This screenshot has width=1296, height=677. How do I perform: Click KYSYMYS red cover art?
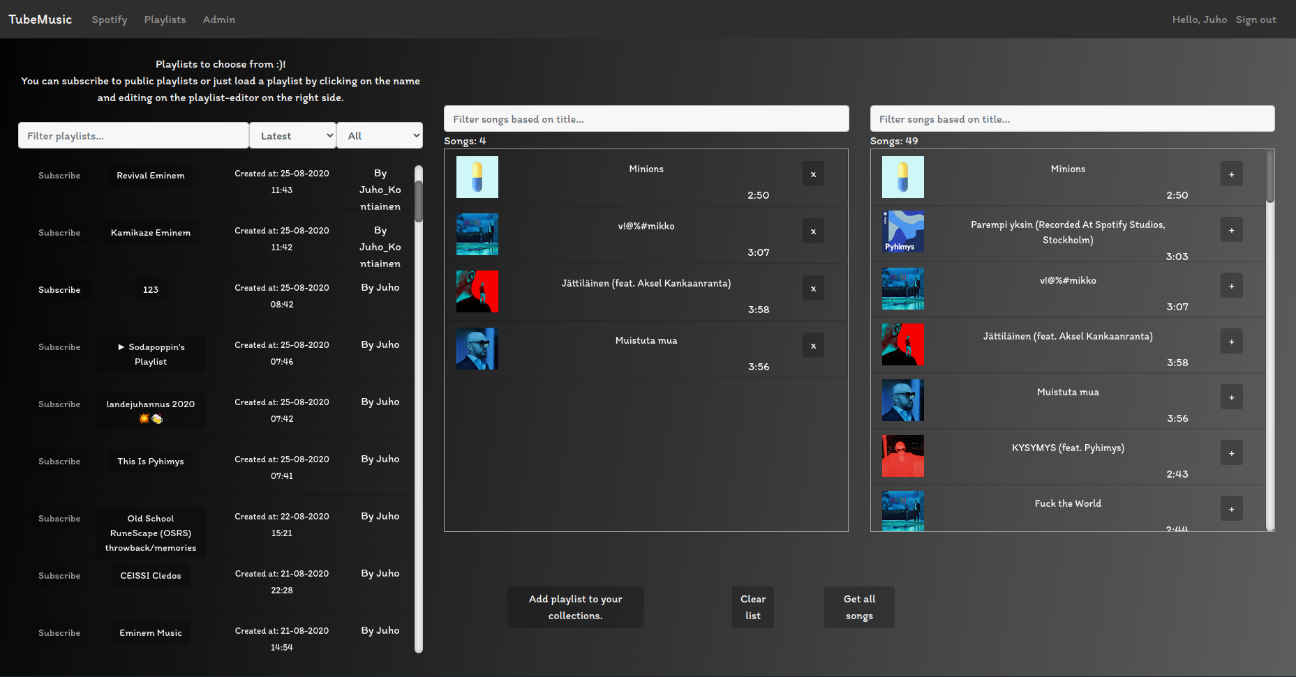[903, 456]
